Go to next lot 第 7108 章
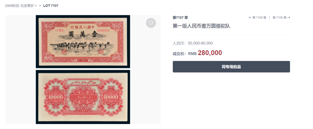 [279, 18]
